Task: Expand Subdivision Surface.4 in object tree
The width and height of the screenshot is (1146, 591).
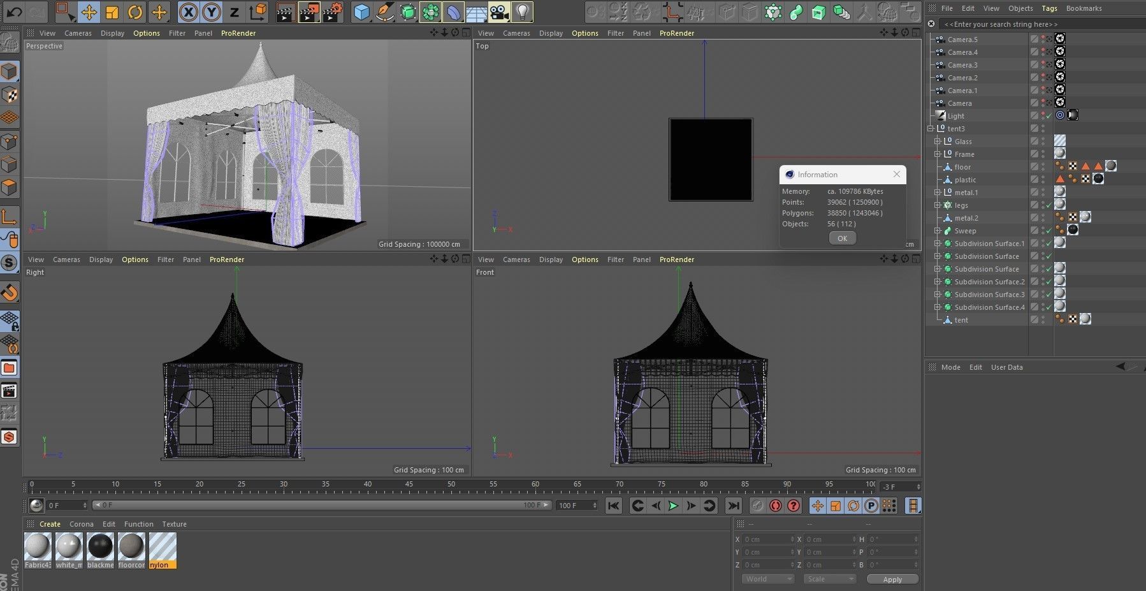Action: [x=937, y=307]
